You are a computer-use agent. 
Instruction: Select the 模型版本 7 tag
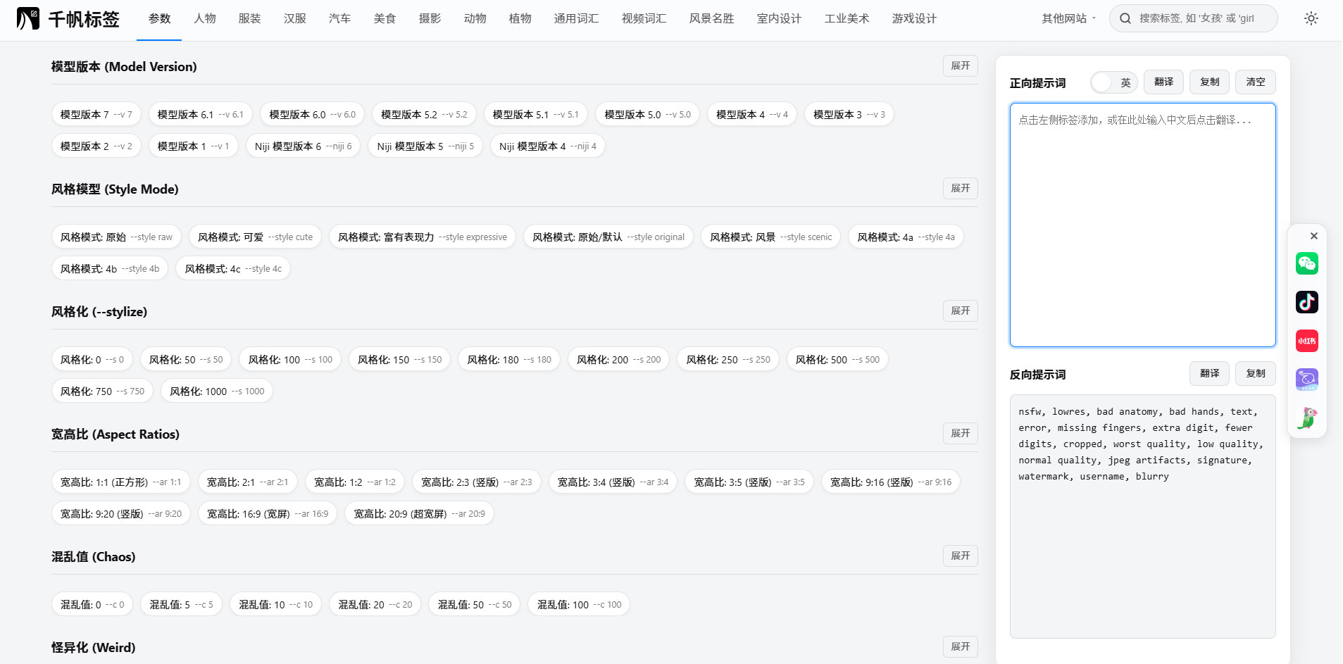tap(96, 113)
